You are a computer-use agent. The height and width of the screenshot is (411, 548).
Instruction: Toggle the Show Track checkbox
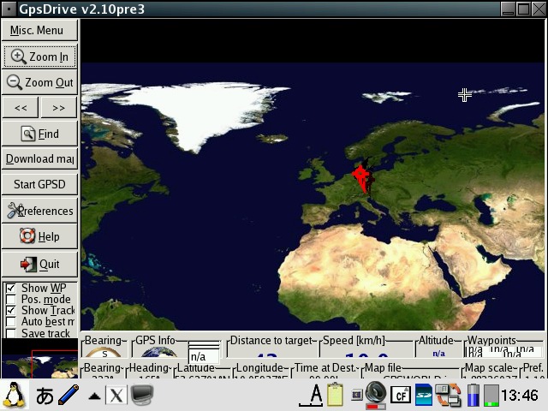(11, 311)
